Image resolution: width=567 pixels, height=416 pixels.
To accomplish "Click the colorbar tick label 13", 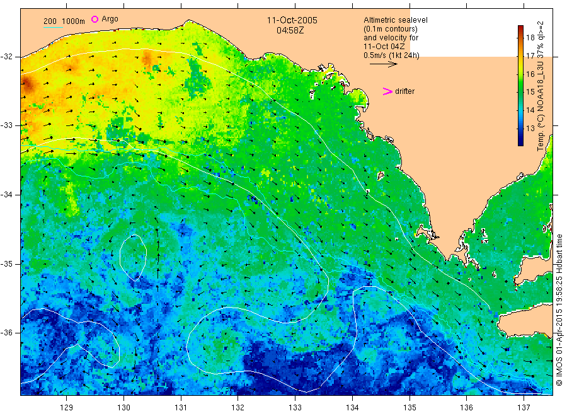I will [x=530, y=128].
